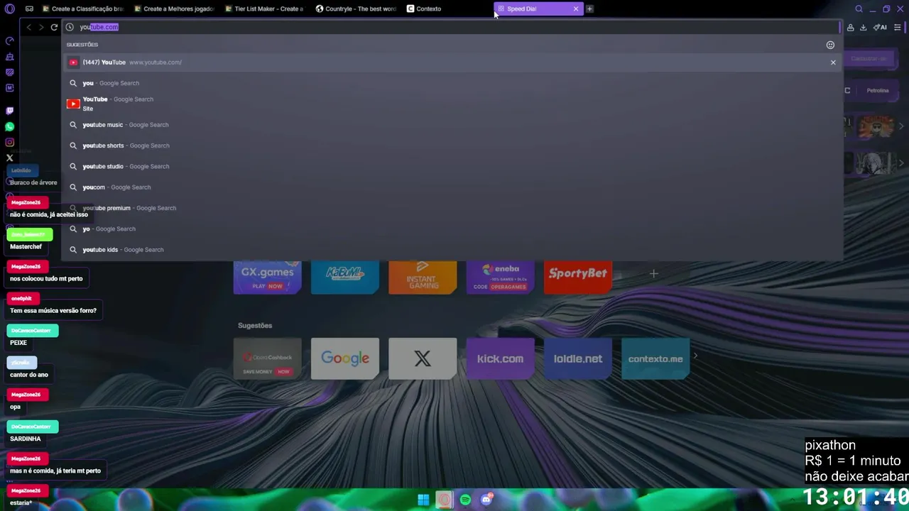Show more suggestions with right chevron
This screenshot has height=511, width=909.
point(695,356)
